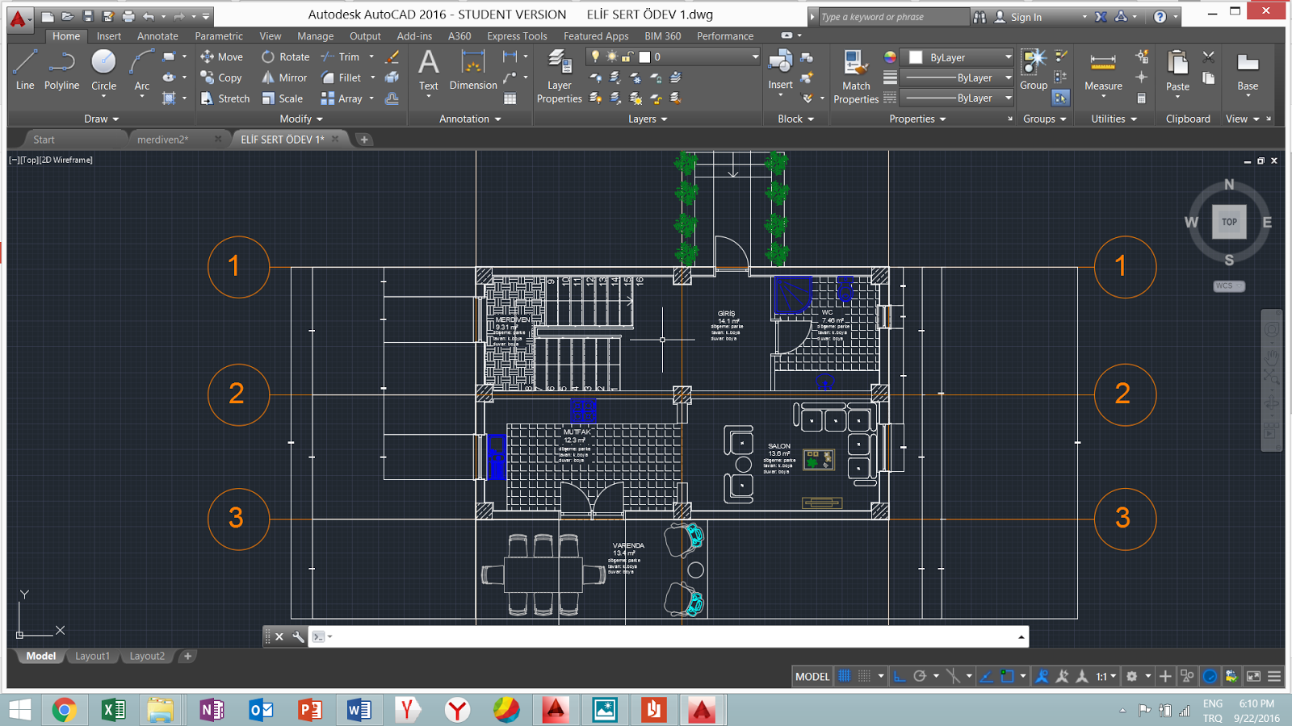Toggle snap mode in status bar
1292x726 pixels.
click(864, 676)
